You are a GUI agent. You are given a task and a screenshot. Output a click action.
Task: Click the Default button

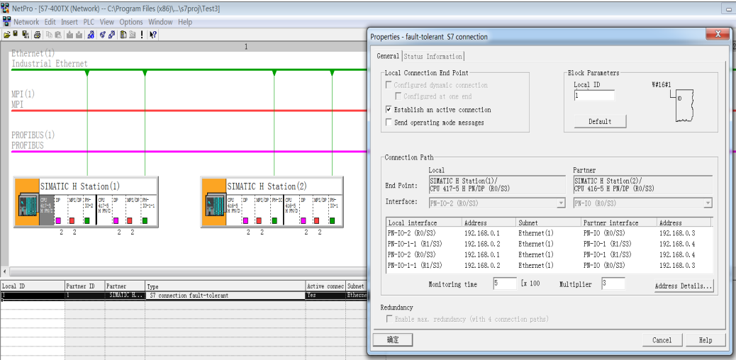[600, 122]
